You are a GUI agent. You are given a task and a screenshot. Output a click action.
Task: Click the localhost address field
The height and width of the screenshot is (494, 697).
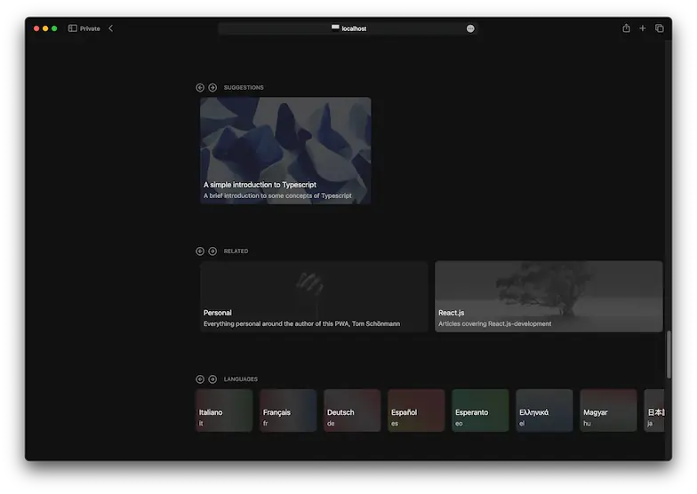(348, 28)
